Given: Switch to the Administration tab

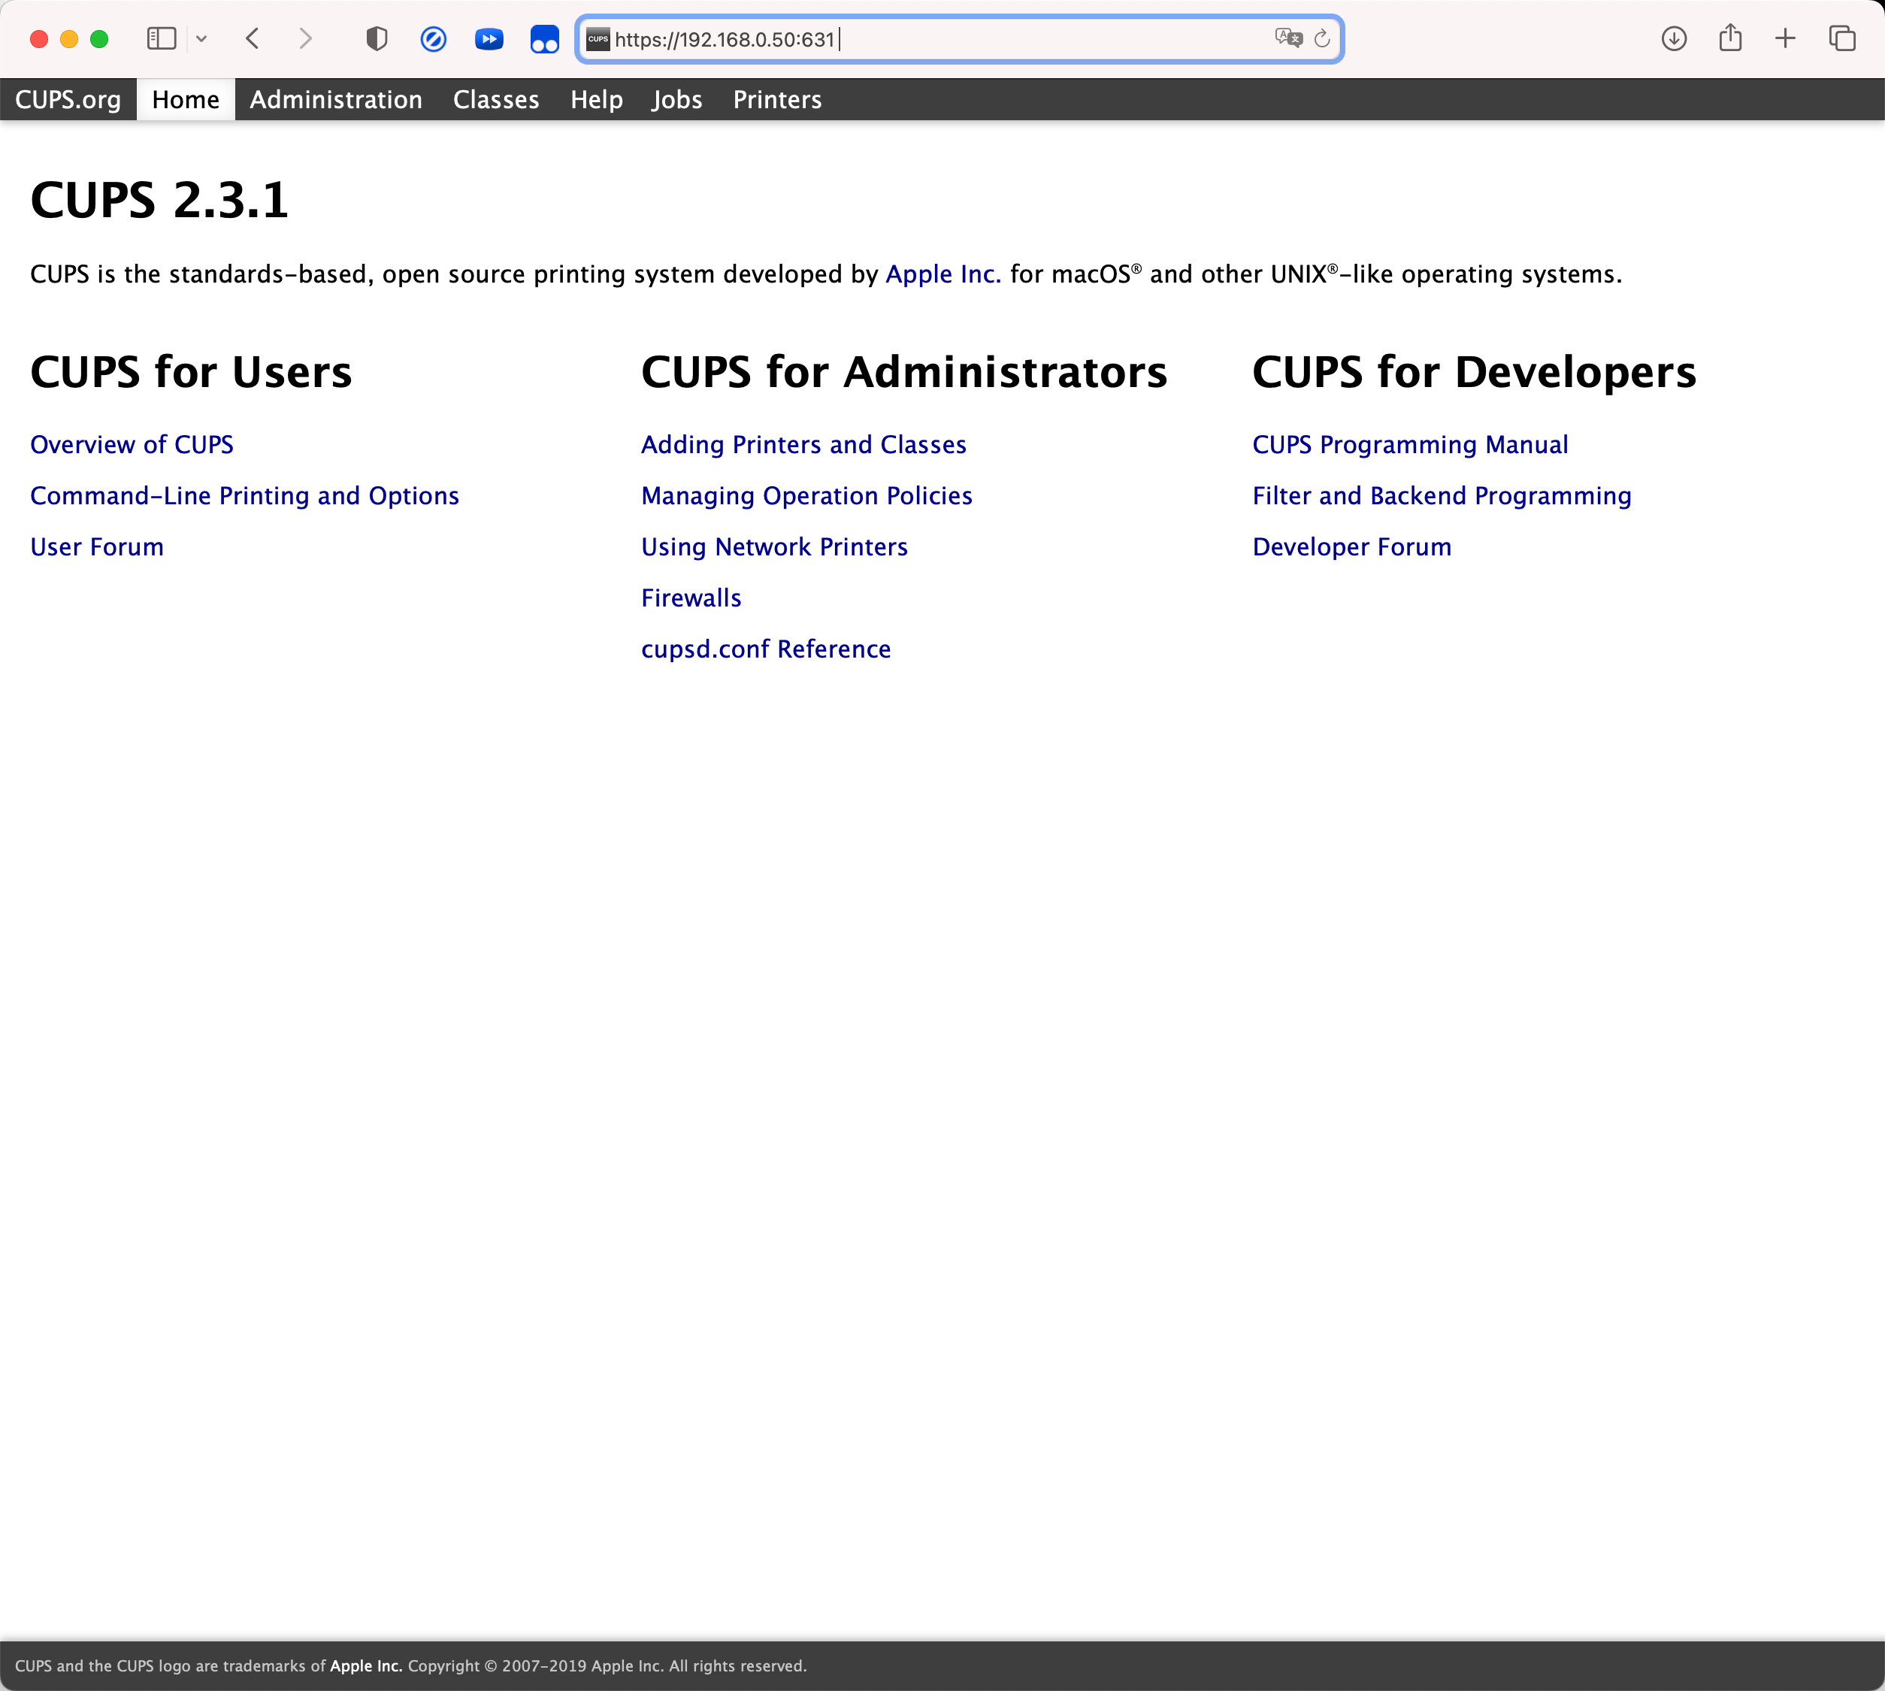Looking at the screenshot, I should pos(335,99).
